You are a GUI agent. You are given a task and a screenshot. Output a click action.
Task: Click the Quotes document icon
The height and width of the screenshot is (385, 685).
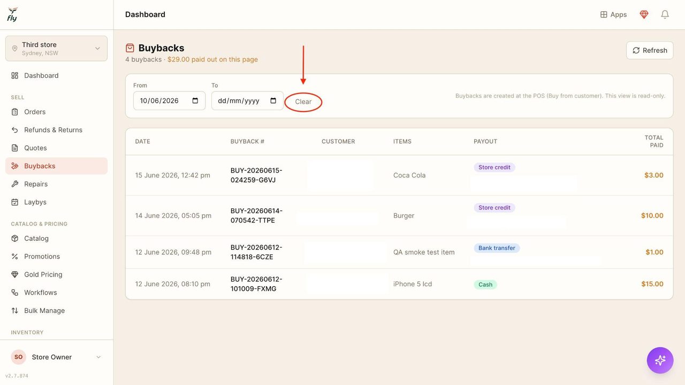coord(15,148)
